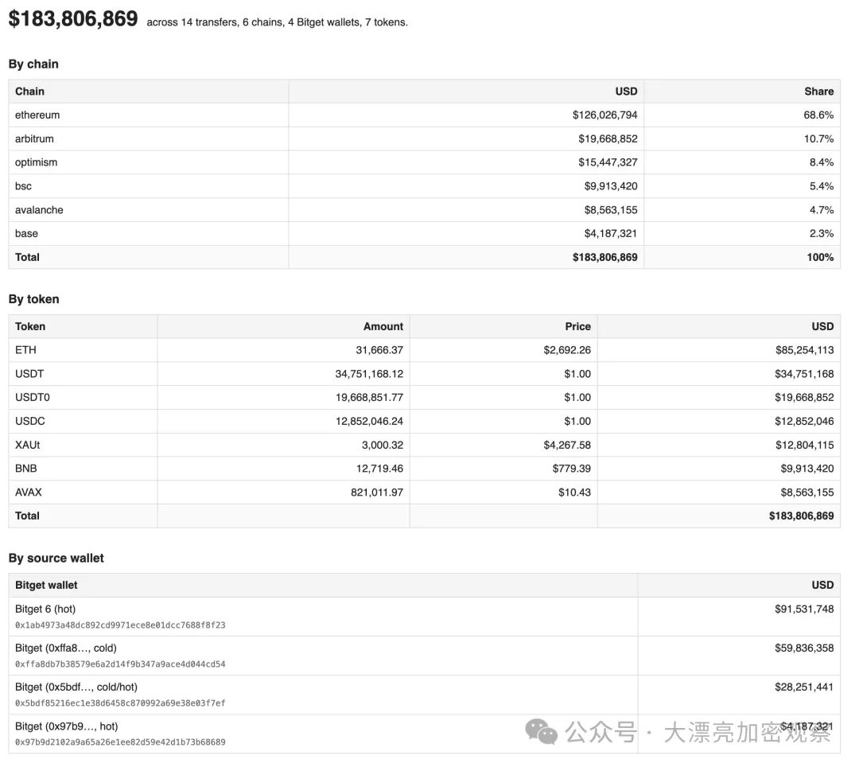Select the 'AVAX' token row label
This screenshot has height=767, width=859.
29,492
